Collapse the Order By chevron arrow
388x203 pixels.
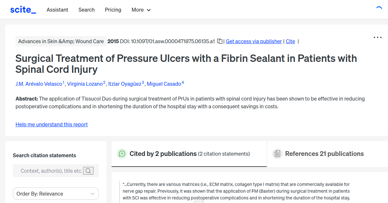(x=92, y=193)
